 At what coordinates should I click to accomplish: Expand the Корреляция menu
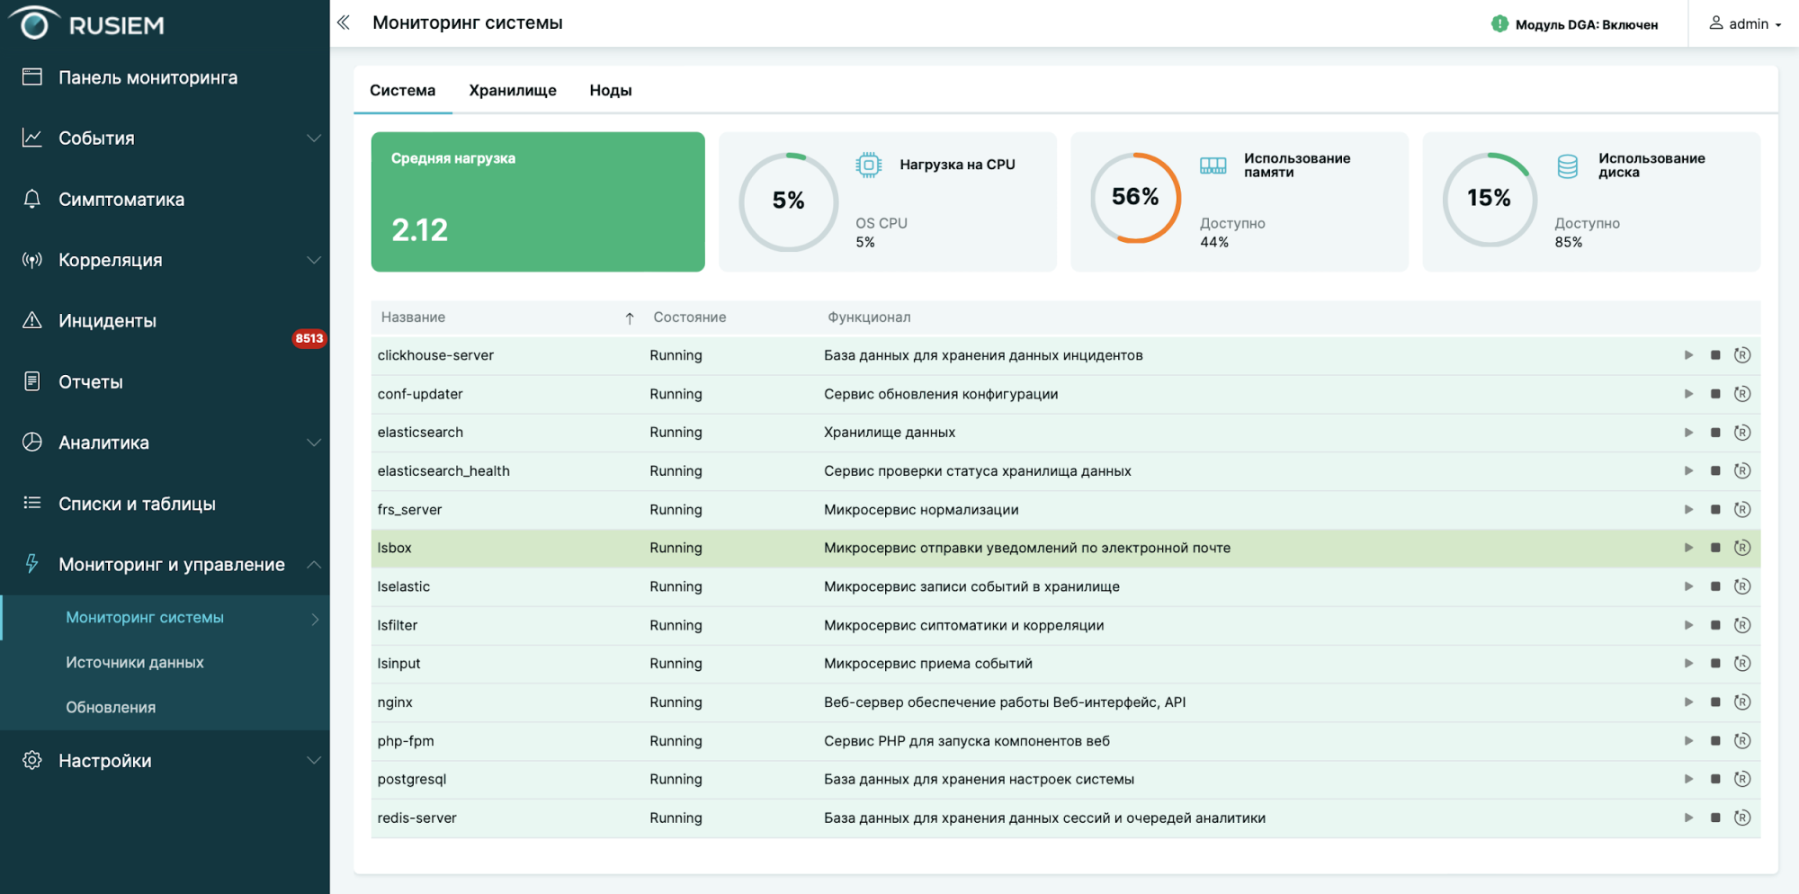tap(313, 260)
